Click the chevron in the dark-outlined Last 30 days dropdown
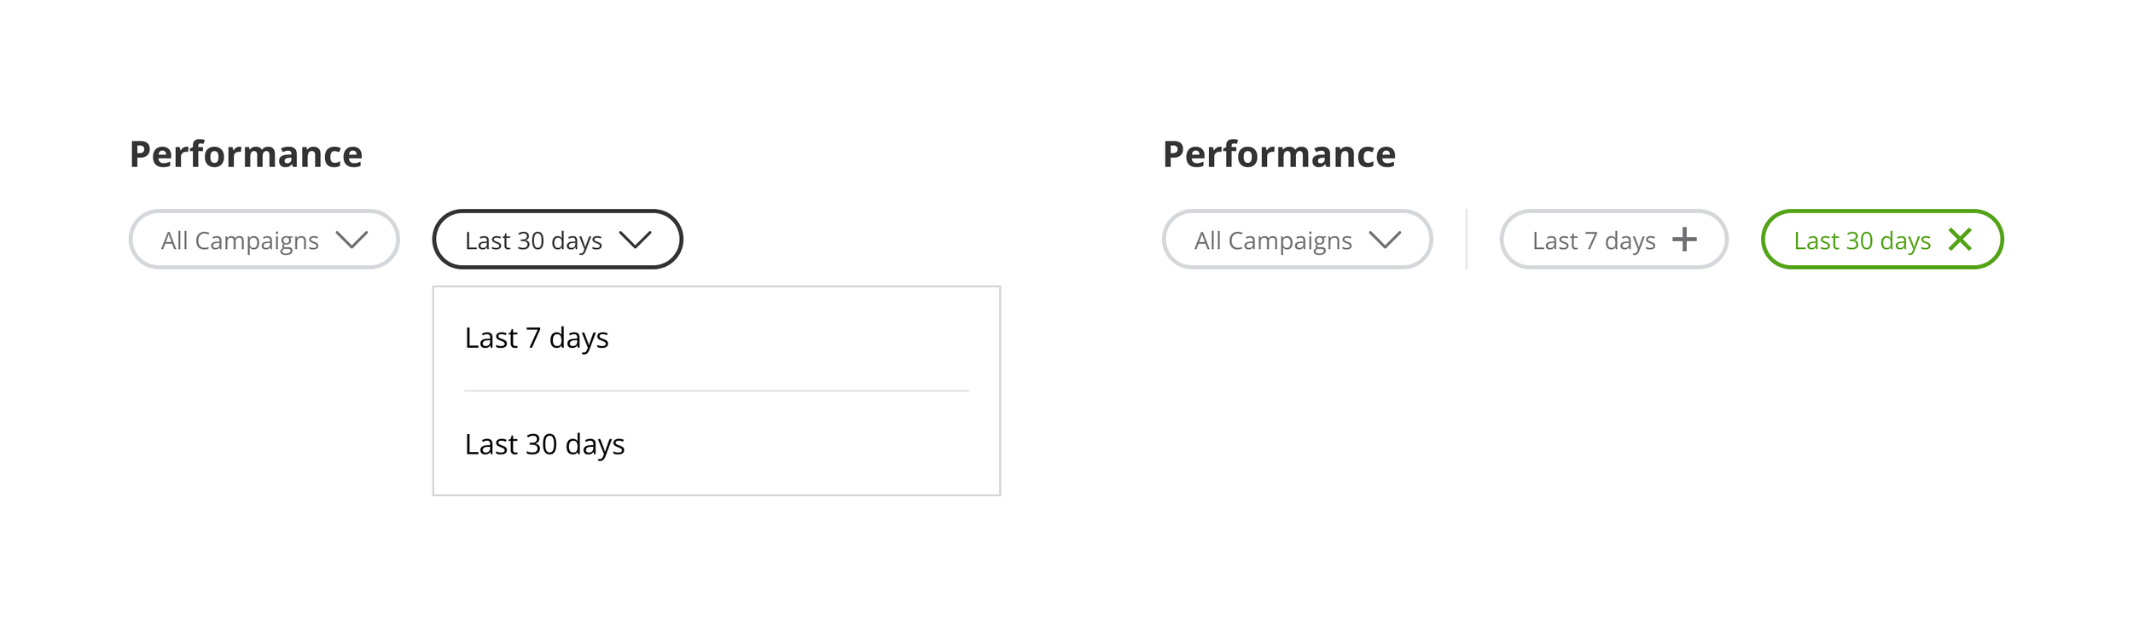Viewport: 2133px width, 625px height. click(x=635, y=240)
